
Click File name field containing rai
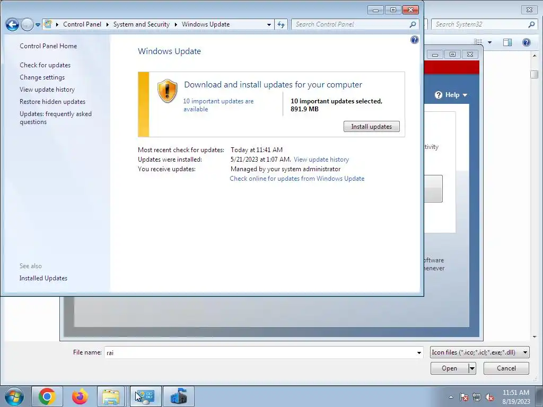(260, 352)
